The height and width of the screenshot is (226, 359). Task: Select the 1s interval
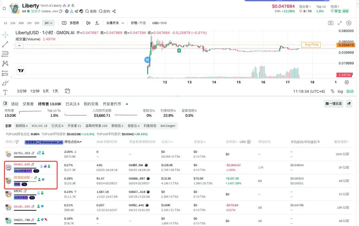(5, 23)
